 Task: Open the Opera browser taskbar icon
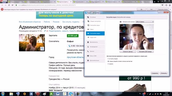38,94
